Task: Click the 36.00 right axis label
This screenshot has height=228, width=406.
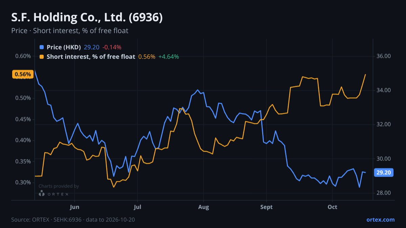Action: (384, 56)
